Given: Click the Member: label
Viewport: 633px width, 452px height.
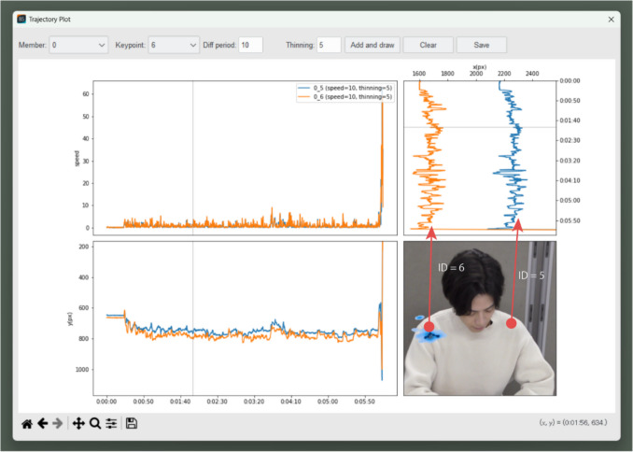Looking at the screenshot, I should click(x=33, y=45).
